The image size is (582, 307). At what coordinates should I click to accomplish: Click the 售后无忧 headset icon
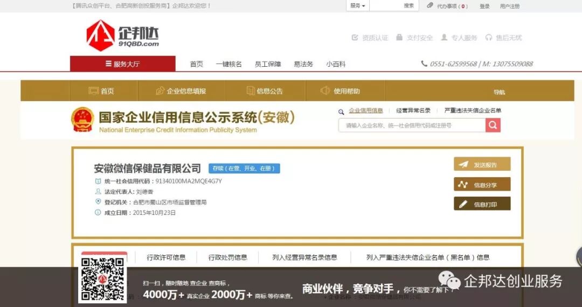tap(488, 38)
